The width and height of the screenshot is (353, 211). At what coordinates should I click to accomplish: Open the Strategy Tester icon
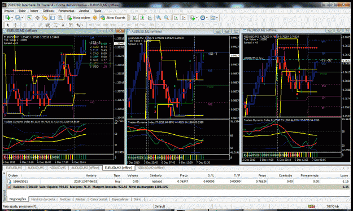(x=60, y=17)
